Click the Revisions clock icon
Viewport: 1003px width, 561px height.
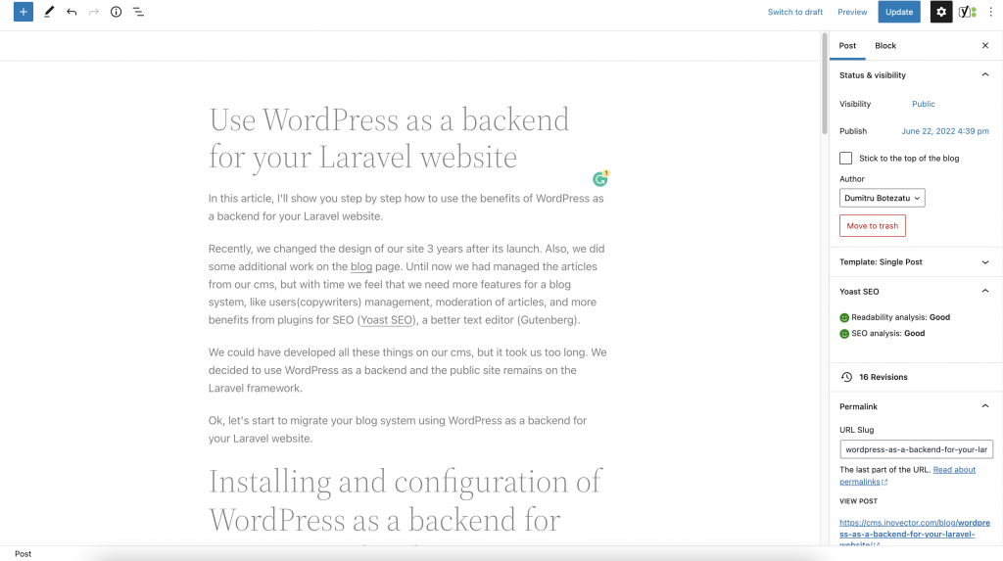click(x=846, y=377)
